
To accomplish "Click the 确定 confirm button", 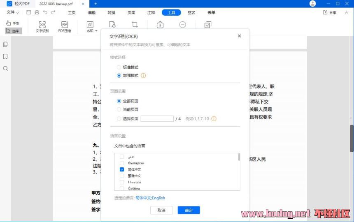I will [189, 210].
